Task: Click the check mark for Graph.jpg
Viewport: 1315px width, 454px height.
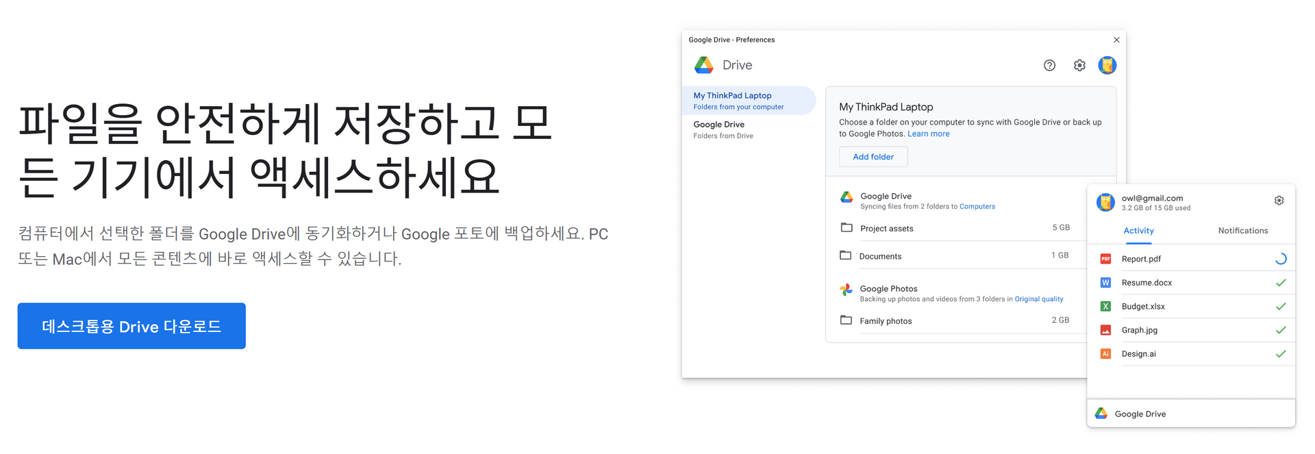Action: 1281,330
